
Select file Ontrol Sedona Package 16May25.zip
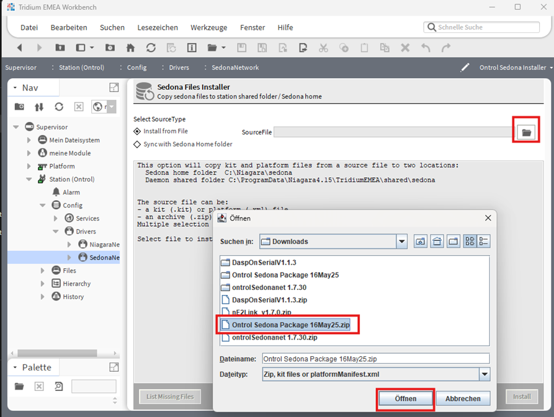pyautogui.click(x=285, y=325)
